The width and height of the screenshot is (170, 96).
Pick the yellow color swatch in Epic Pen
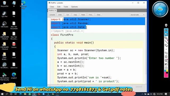pos(167,71)
